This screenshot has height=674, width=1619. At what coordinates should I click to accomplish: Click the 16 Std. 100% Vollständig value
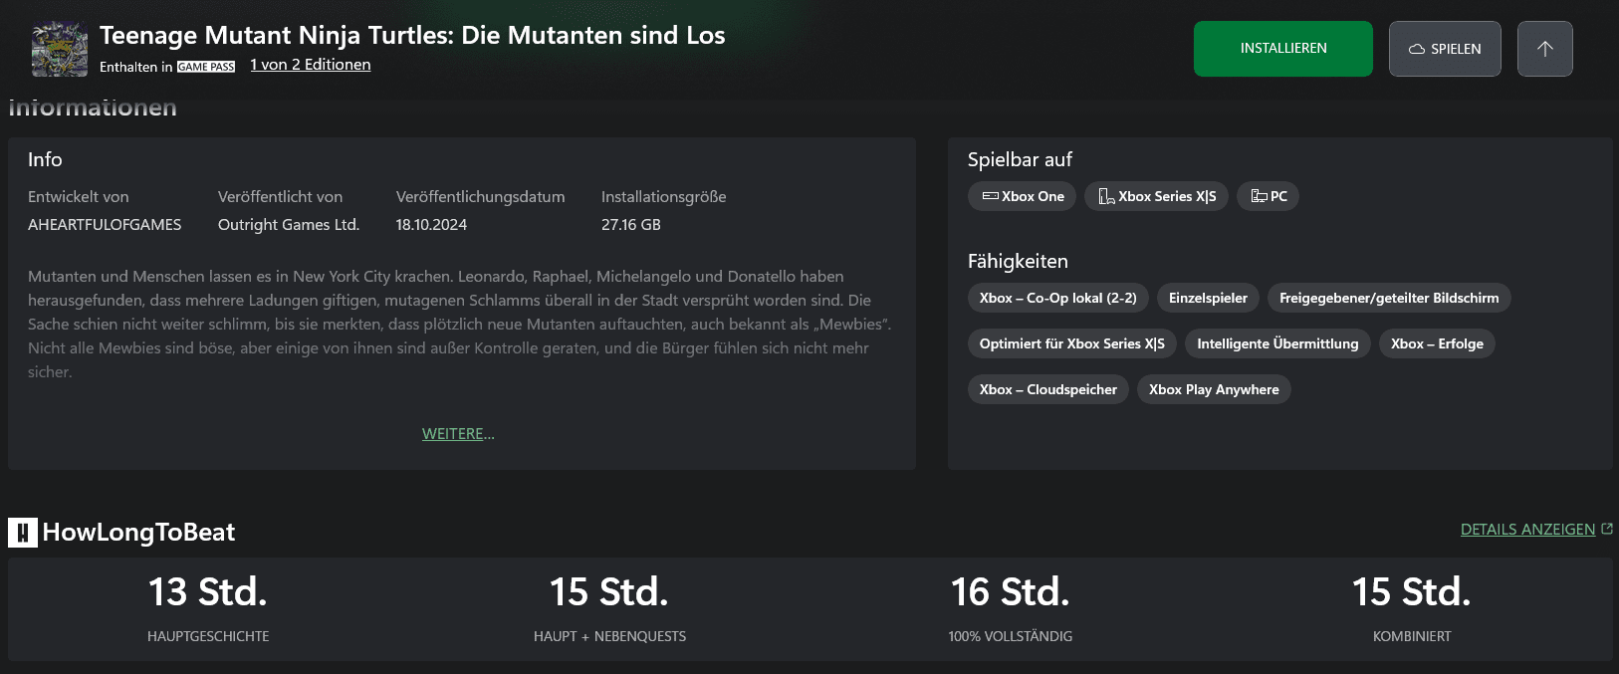tap(1011, 592)
